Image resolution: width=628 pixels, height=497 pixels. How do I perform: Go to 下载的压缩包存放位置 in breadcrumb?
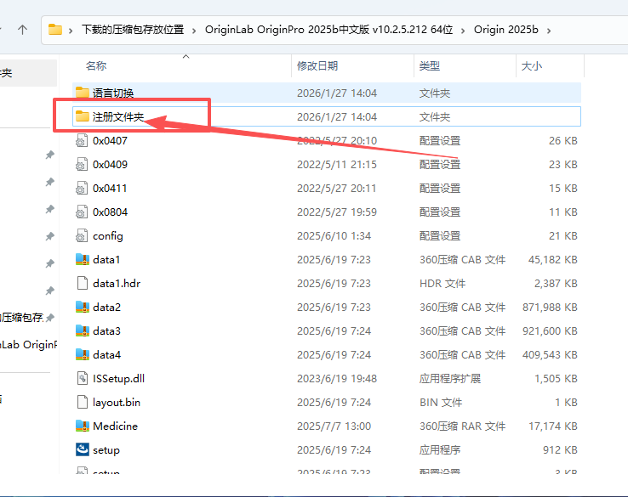click(133, 30)
